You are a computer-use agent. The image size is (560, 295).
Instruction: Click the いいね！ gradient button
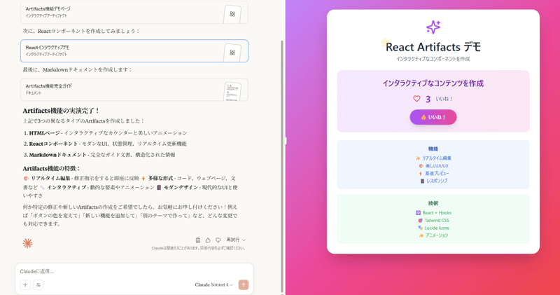tap(433, 117)
